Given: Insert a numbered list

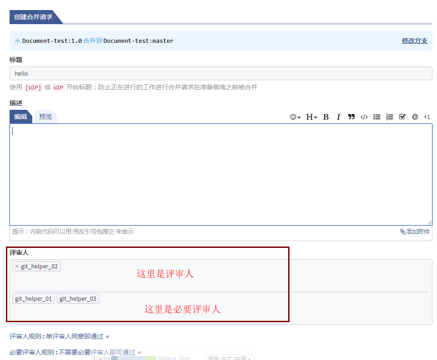Looking at the screenshot, I should 390,117.
